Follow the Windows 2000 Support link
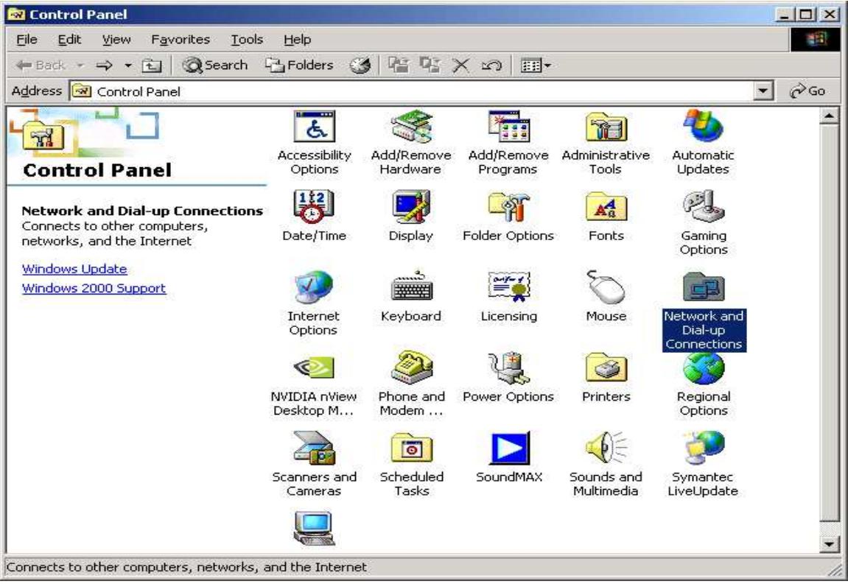 pos(94,288)
